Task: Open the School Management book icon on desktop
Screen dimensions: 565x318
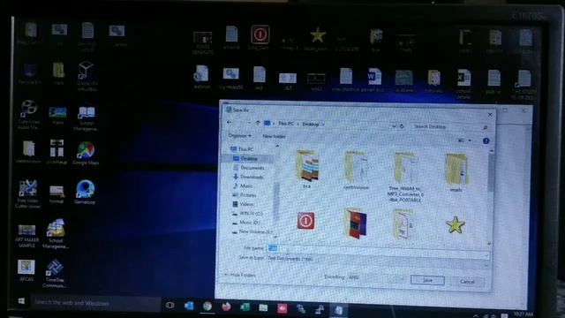Action: [x=87, y=118]
